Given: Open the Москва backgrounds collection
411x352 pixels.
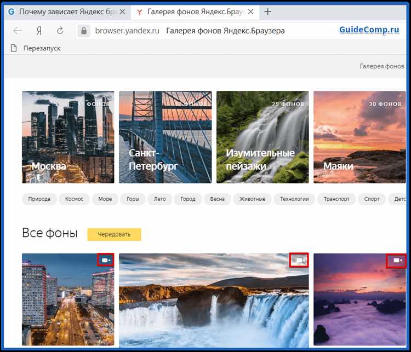Looking at the screenshot, I should 68,137.
